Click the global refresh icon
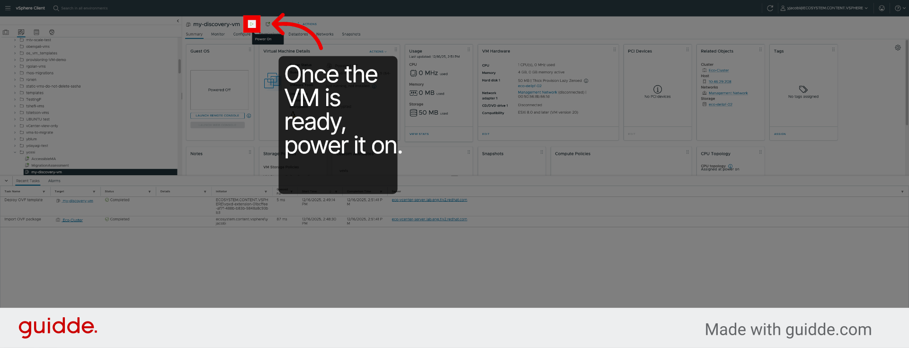Screen dimensions: 909x348 coord(770,8)
